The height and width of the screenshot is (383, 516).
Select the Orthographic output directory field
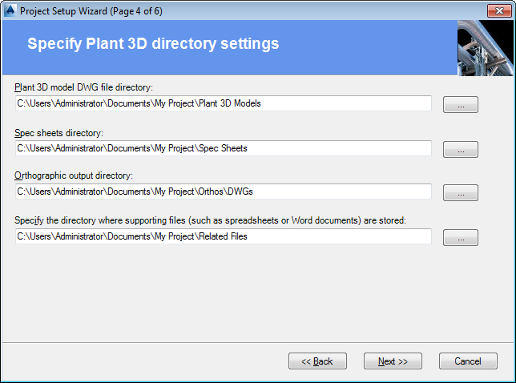[223, 192]
